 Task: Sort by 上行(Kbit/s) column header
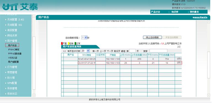(125, 55)
